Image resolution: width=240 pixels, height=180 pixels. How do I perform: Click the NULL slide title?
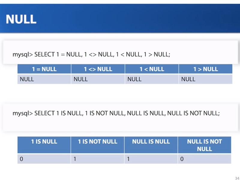pyautogui.click(x=21, y=19)
